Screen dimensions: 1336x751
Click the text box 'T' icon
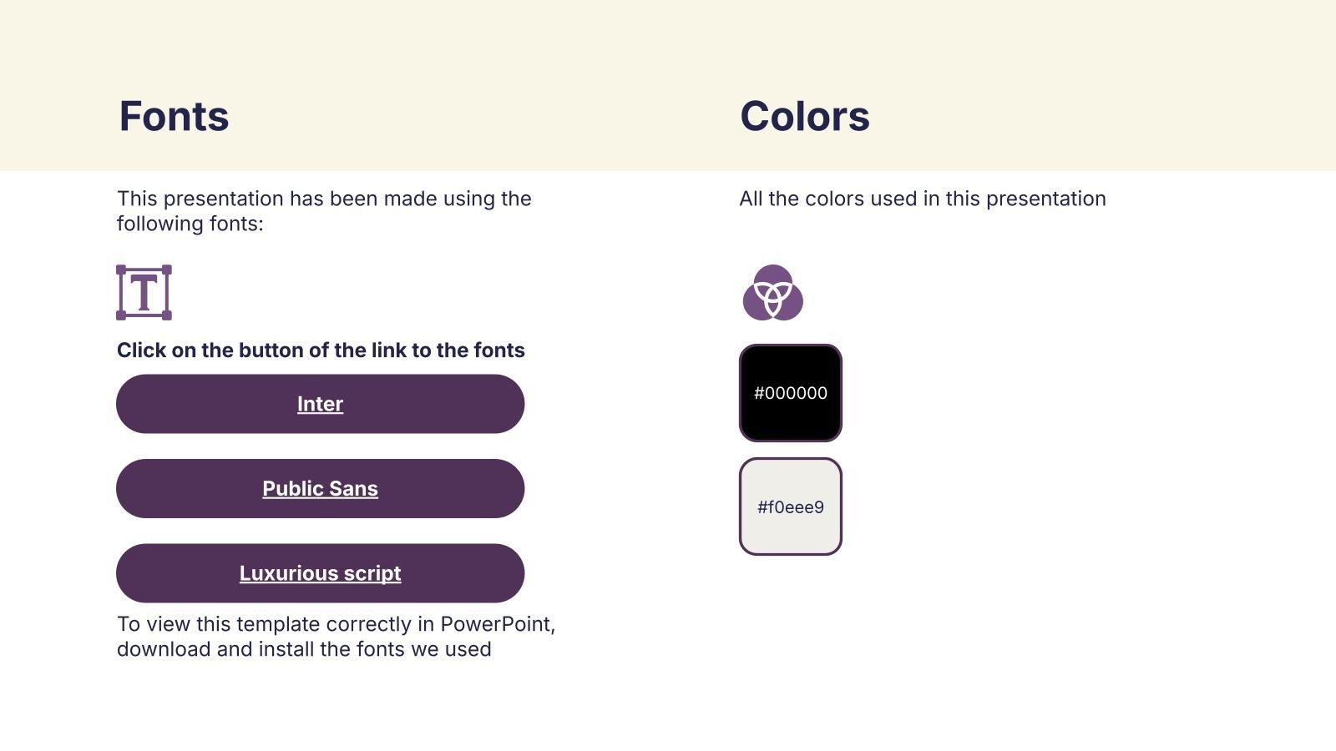pyautogui.click(x=144, y=293)
